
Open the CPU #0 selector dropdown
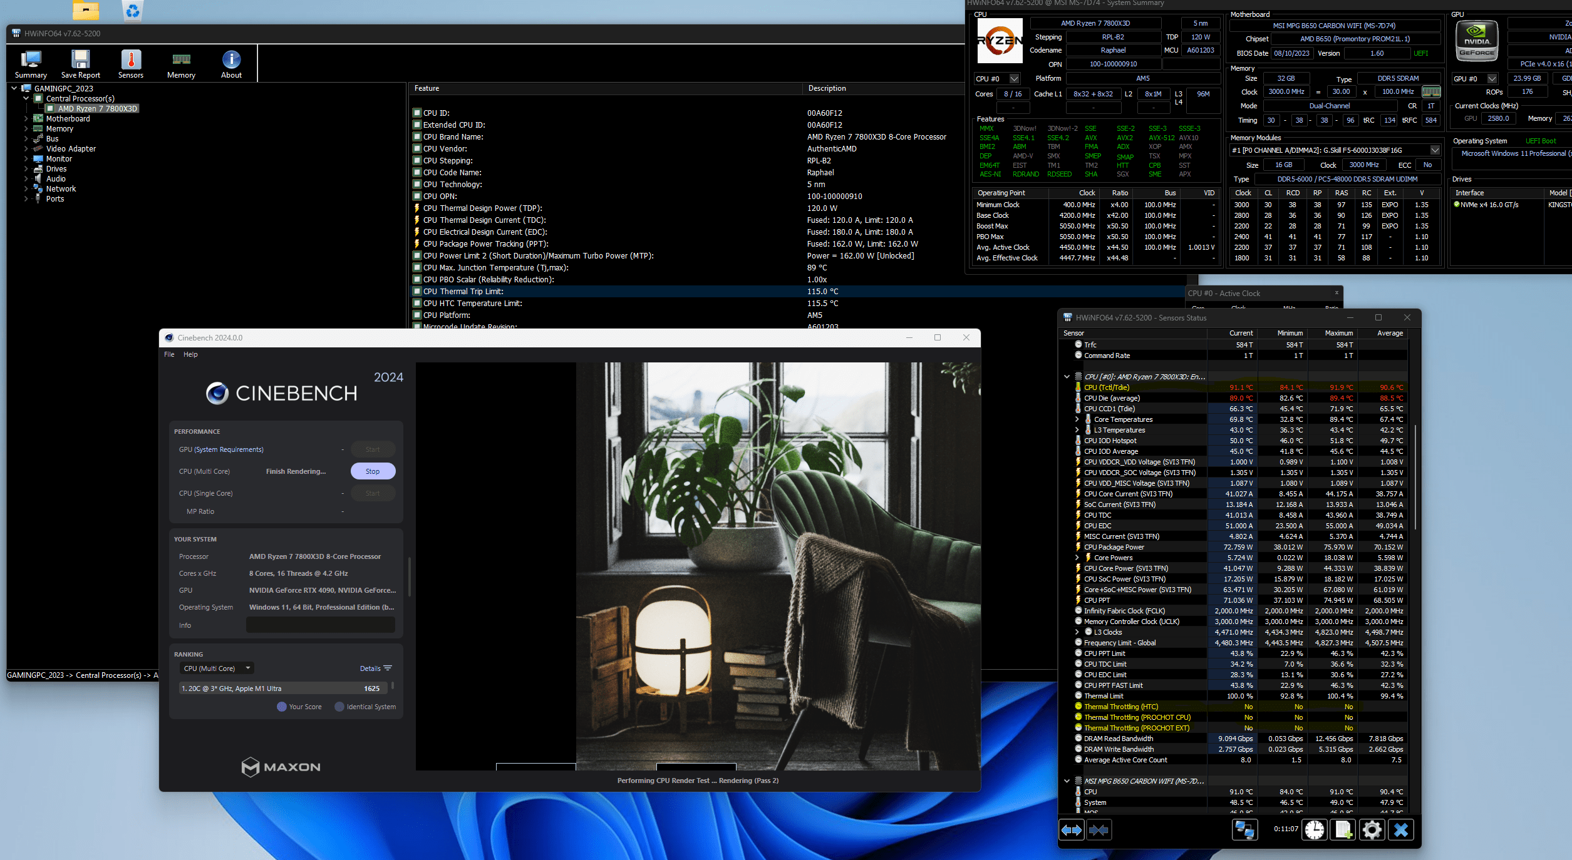pos(1015,79)
